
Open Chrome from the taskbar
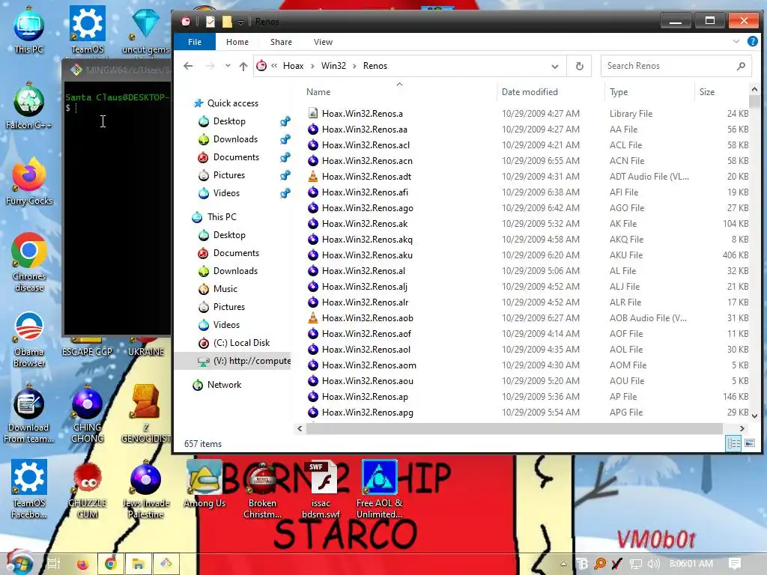(x=111, y=564)
